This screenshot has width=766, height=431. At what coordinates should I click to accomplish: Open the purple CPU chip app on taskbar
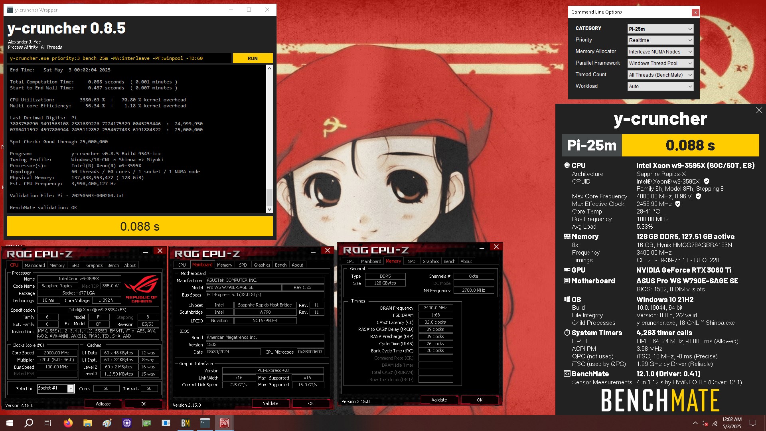[x=127, y=423]
